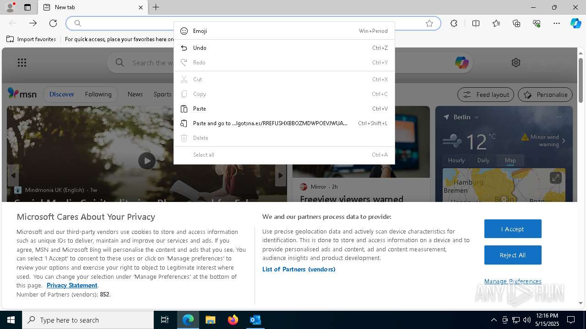
Task: Click the Reject All button
Action: (513, 255)
